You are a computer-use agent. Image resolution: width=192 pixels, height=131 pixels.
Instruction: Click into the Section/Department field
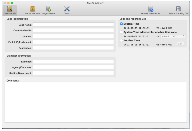coord(73,73)
